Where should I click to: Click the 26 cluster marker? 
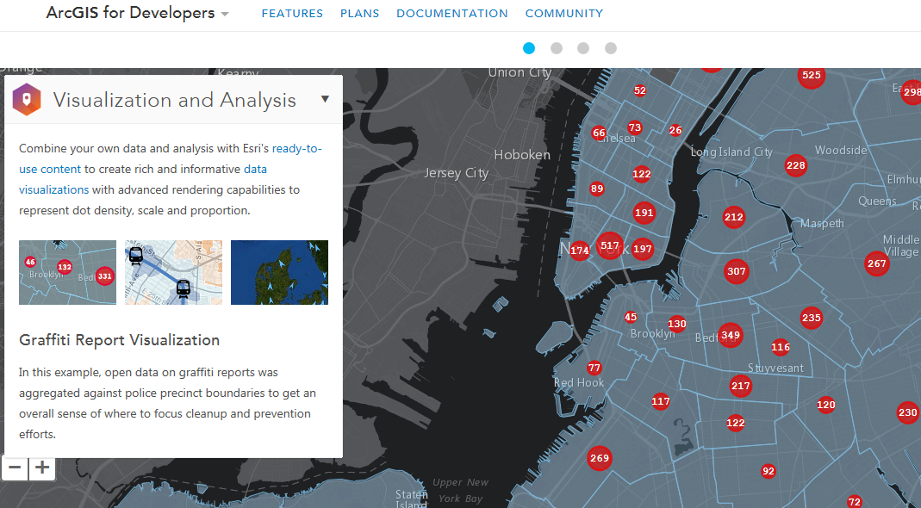pyautogui.click(x=675, y=130)
